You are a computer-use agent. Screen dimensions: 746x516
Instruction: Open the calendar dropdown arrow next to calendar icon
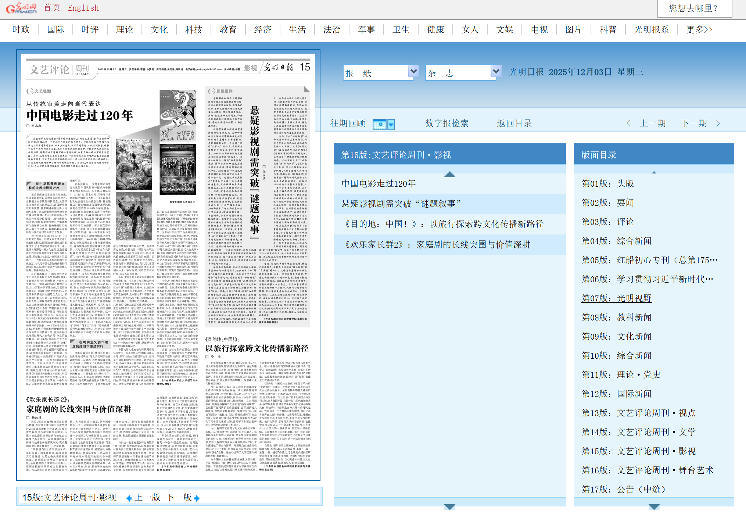(390, 124)
